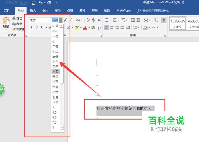Select 二号 in the font size list
Screen dimensions: 199x142
55,47
